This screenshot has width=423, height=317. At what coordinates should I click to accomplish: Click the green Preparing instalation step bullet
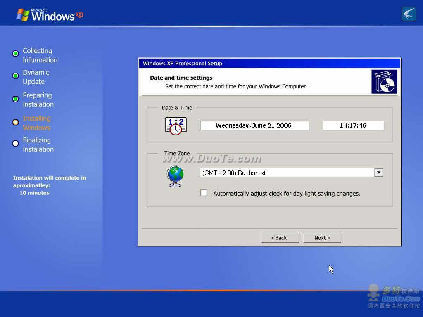tap(16, 99)
